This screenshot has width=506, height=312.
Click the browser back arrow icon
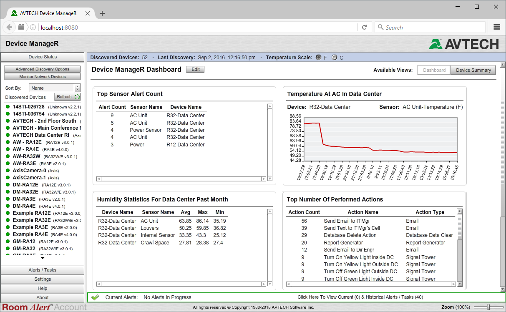[x=9, y=27]
